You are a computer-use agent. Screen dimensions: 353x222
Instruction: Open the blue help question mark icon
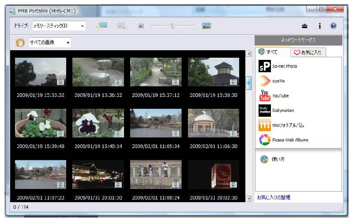[333, 26]
